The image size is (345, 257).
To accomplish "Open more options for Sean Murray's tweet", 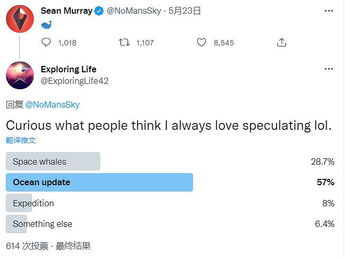I will coord(329,11).
